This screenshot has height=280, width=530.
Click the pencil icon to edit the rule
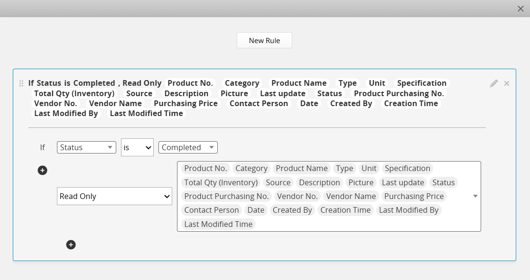coord(494,83)
